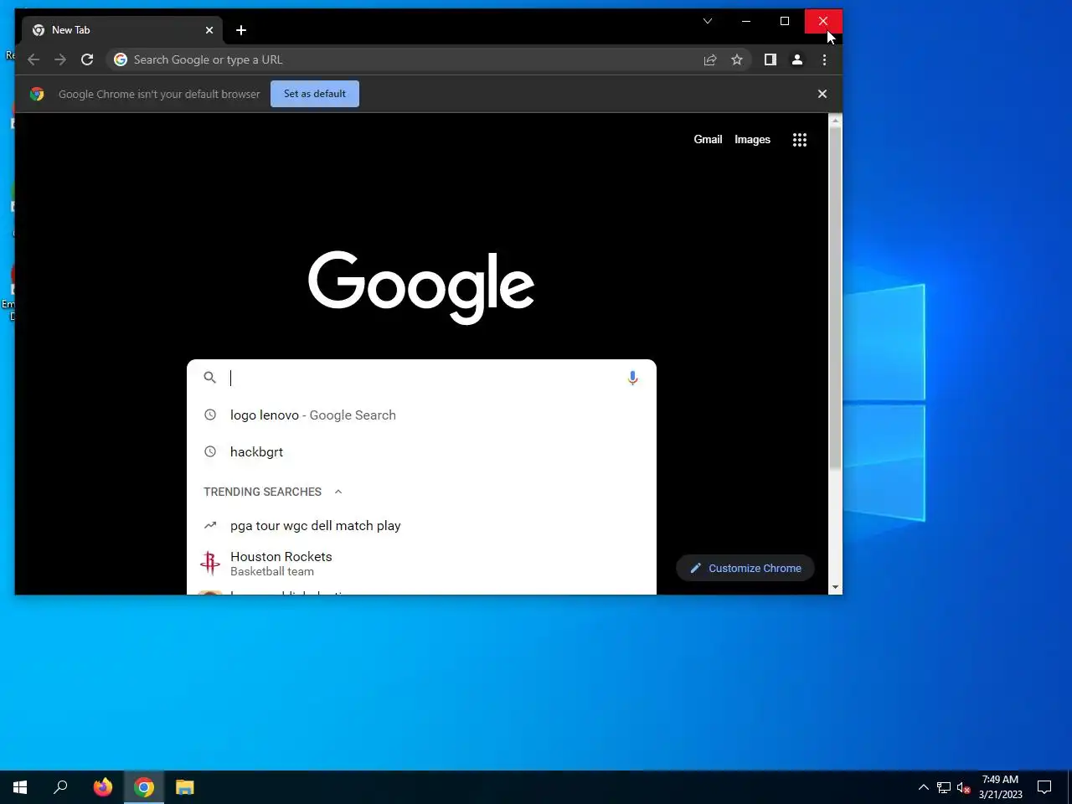Launch Firefox from the taskbar
The width and height of the screenshot is (1072, 804).
(103, 787)
